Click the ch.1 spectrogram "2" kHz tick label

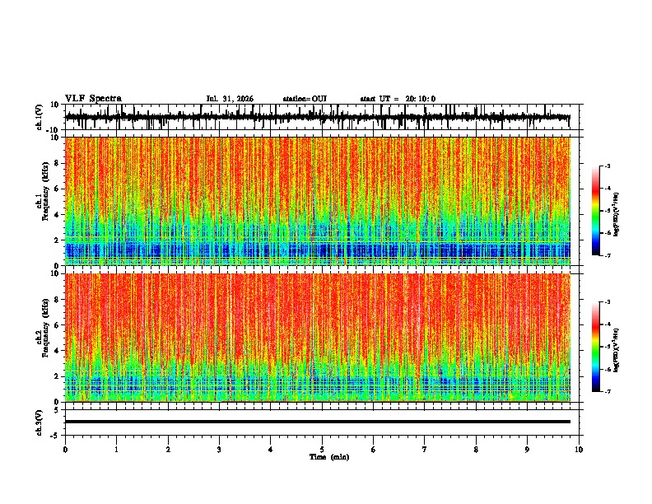point(58,240)
